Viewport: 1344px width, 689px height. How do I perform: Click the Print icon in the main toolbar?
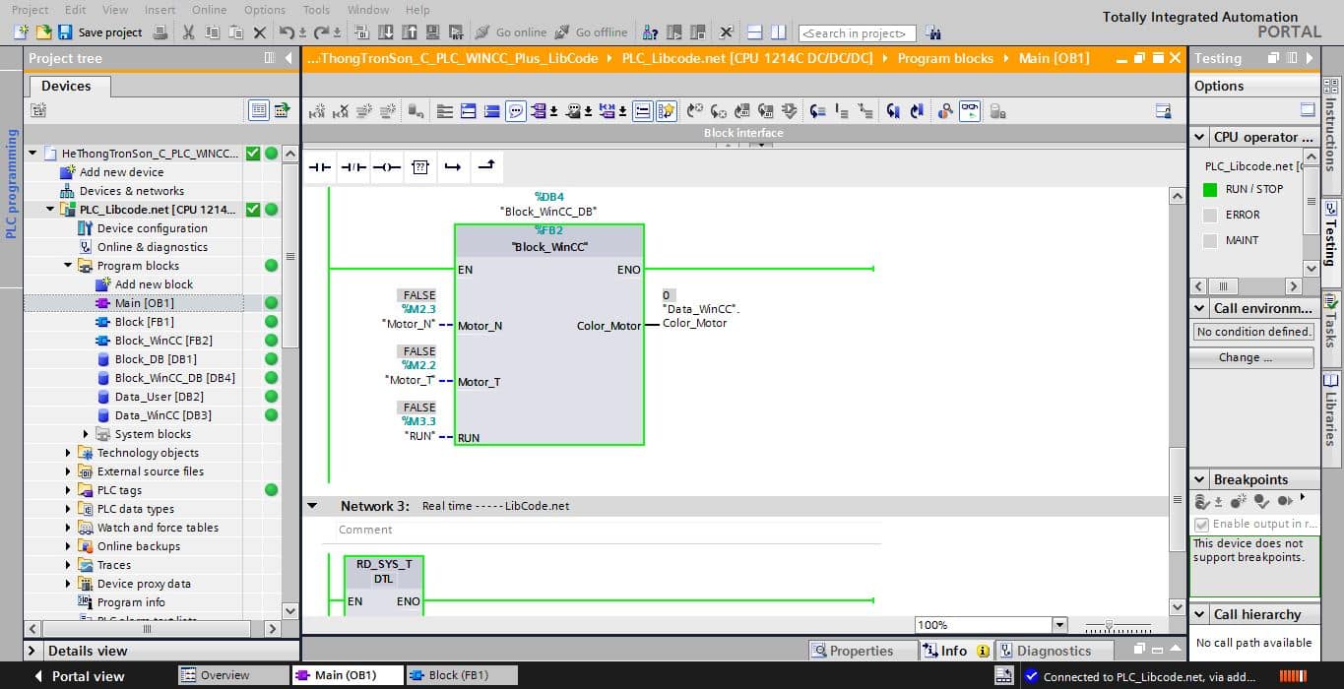coord(160,32)
